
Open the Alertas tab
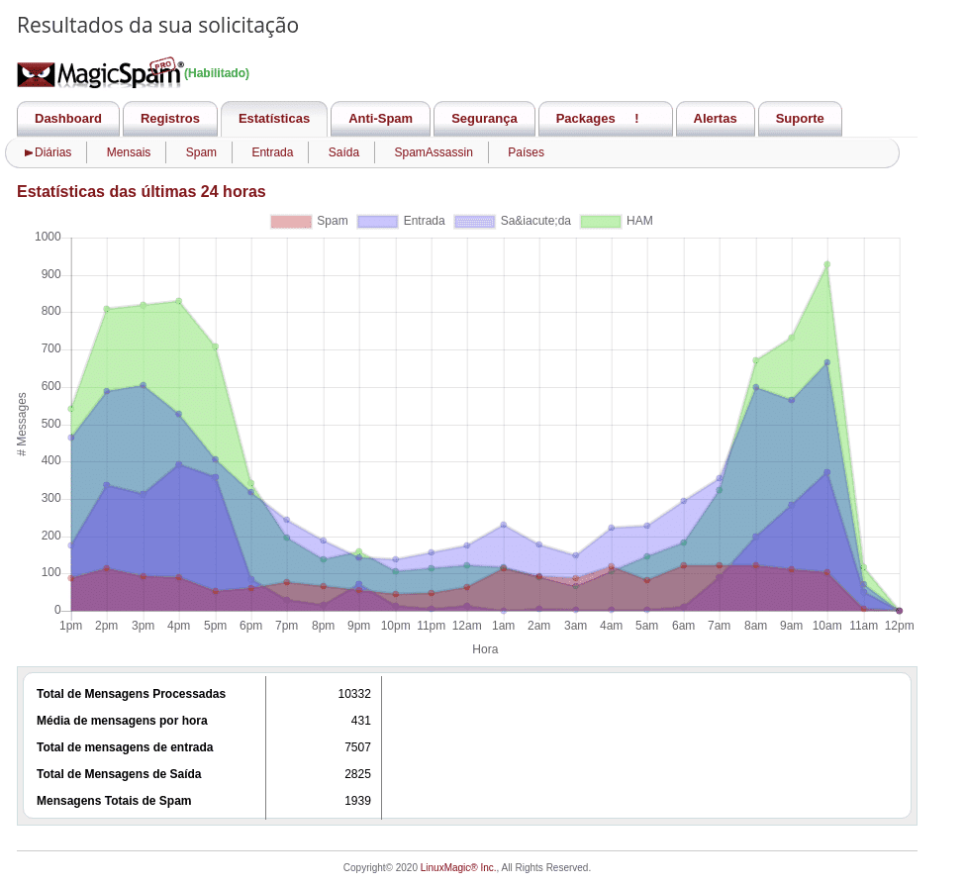tap(715, 119)
